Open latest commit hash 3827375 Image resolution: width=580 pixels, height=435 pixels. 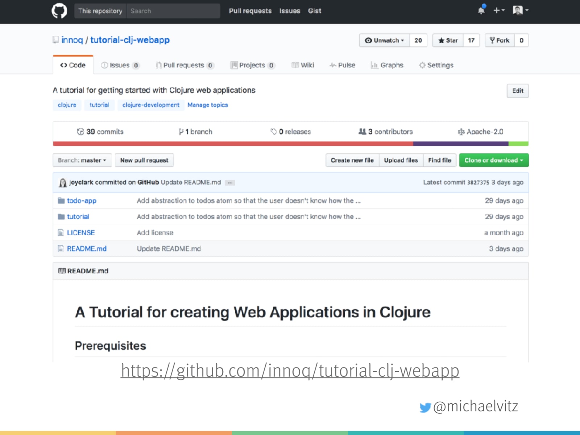pyautogui.click(x=478, y=182)
